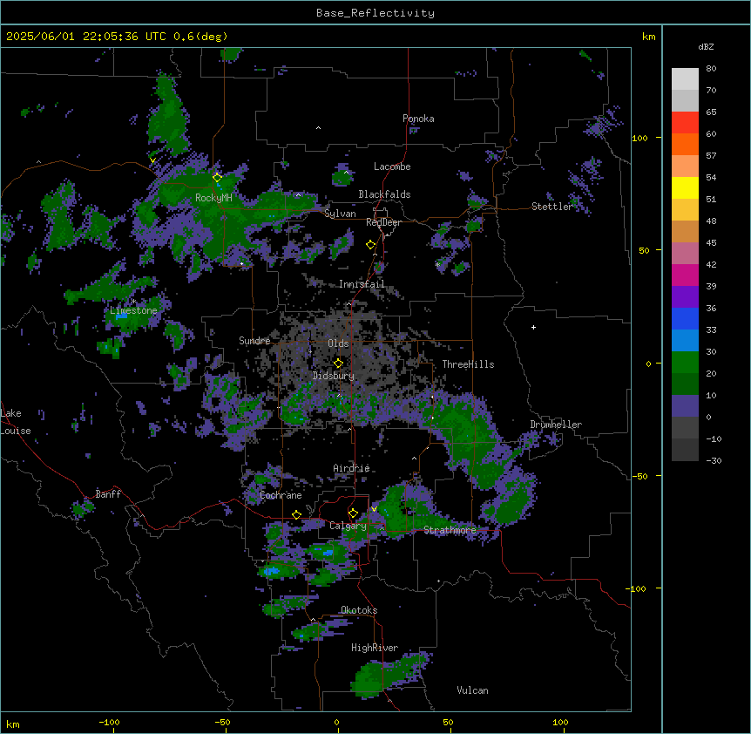Pick the dark orange 57-60 dBZ legend swatch
This screenshot has width=751, height=734.
point(685,144)
